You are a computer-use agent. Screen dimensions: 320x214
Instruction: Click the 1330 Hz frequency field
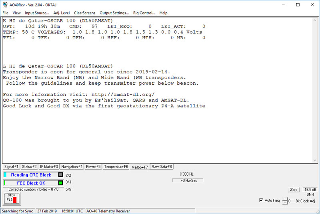click(x=187, y=174)
